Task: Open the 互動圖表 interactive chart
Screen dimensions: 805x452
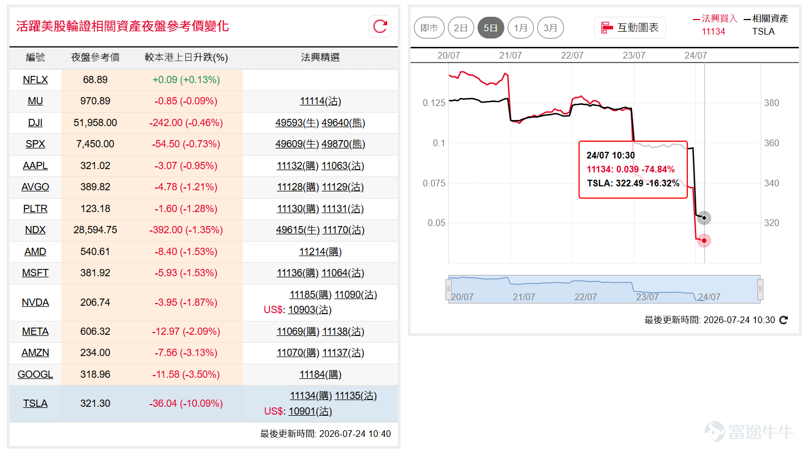Action: [x=630, y=27]
